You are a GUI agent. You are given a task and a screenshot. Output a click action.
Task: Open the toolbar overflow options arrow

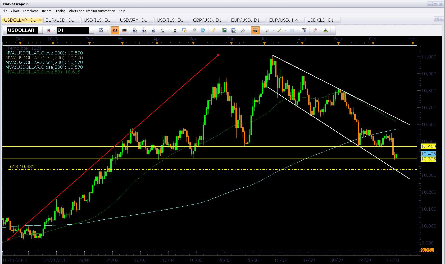333,30
